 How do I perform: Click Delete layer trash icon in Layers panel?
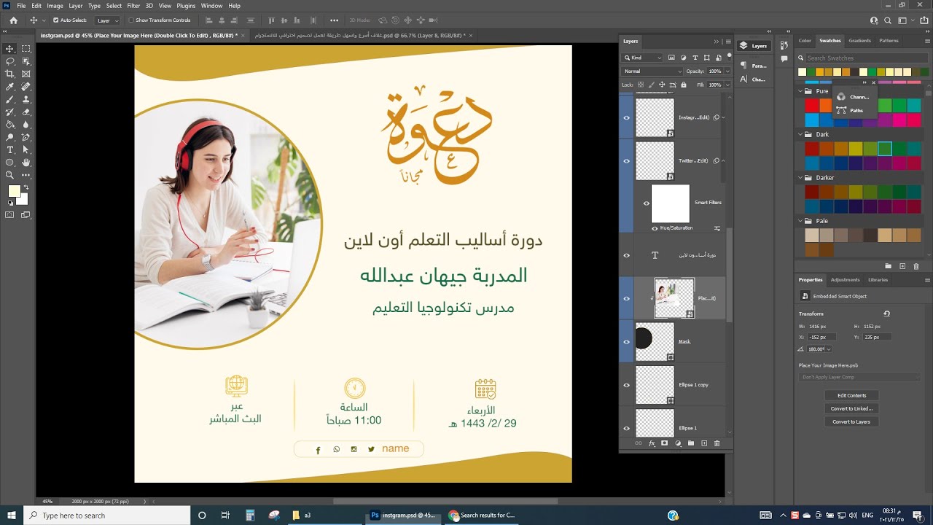(717, 443)
